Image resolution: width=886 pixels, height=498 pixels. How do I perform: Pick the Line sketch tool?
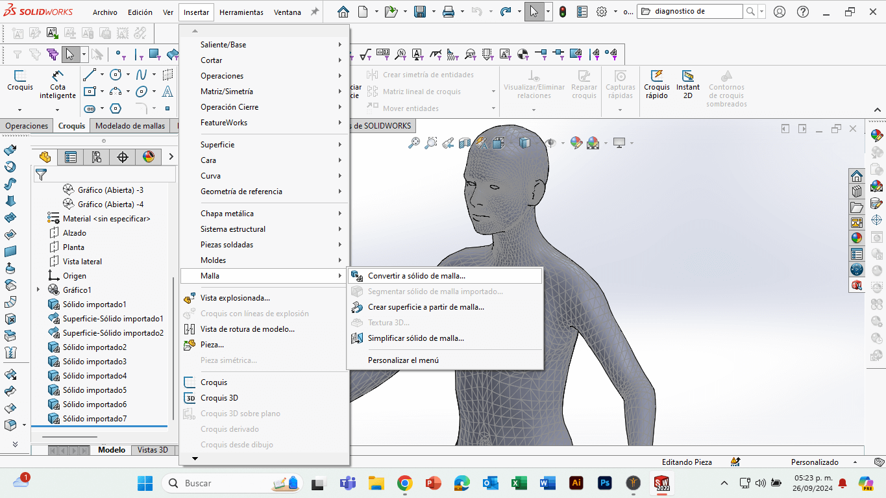click(90, 75)
